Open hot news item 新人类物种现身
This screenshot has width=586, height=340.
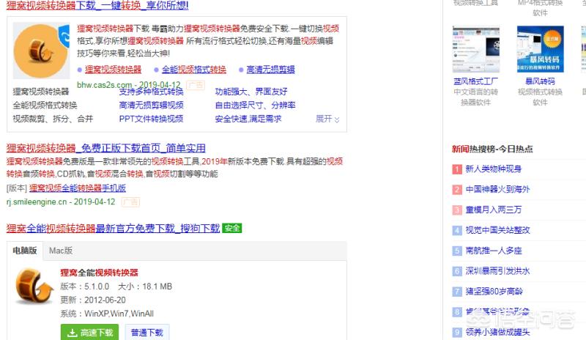[493, 169]
